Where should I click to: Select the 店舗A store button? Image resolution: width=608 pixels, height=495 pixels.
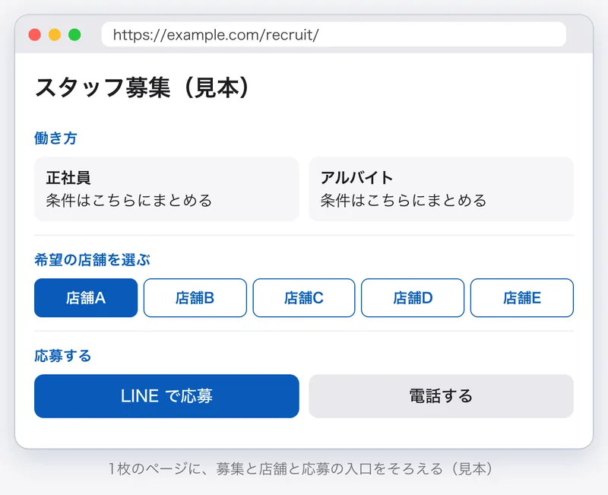(86, 298)
